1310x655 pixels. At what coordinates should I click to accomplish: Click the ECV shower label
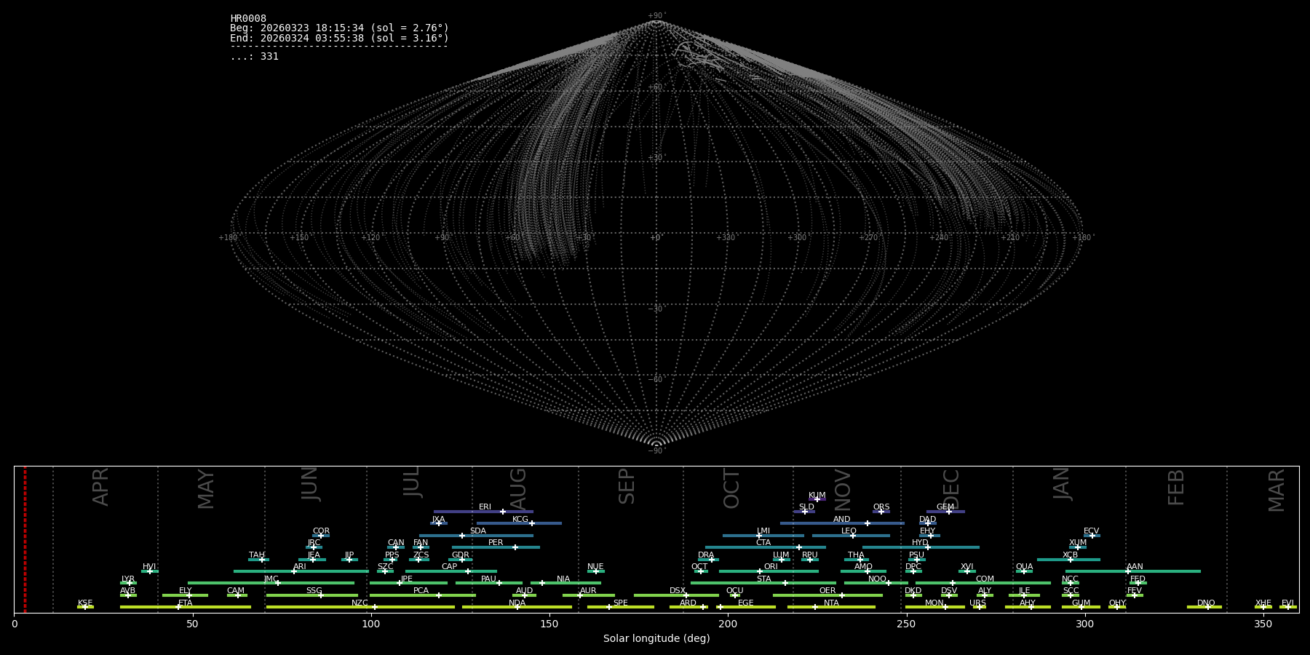[1091, 531]
